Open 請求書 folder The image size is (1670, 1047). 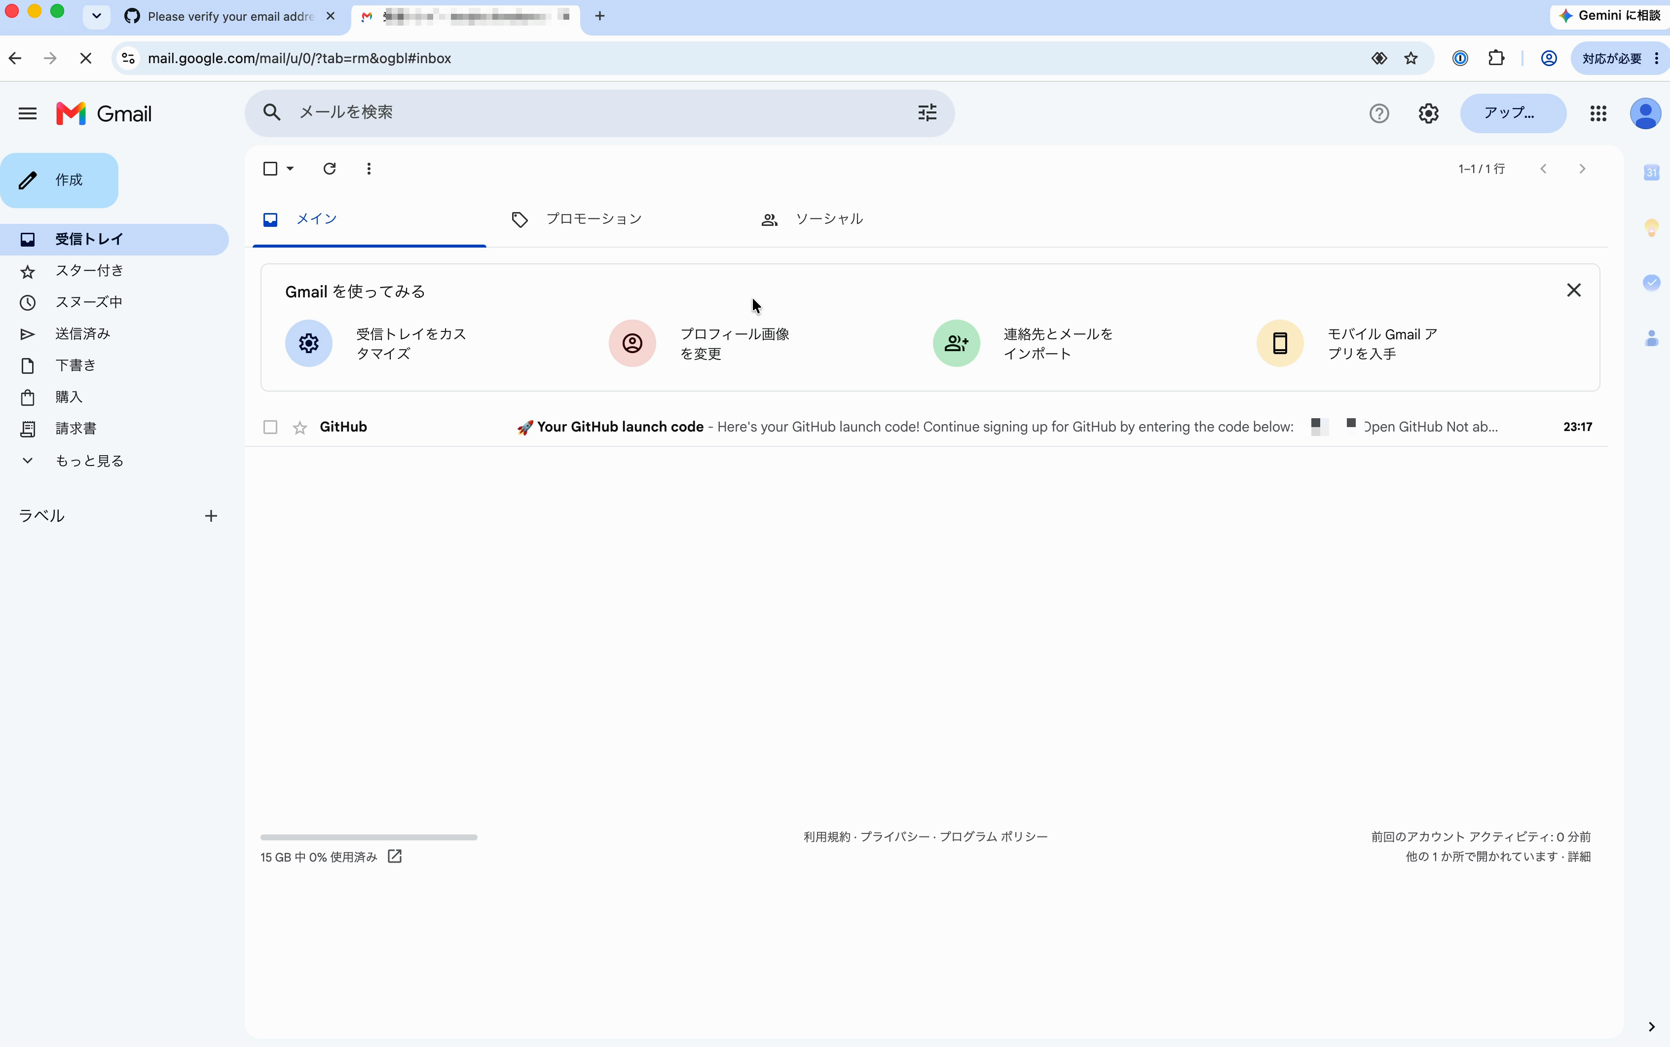114,429
